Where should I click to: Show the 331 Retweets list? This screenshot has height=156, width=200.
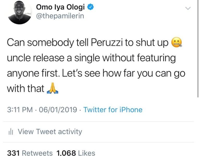(x=30, y=153)
